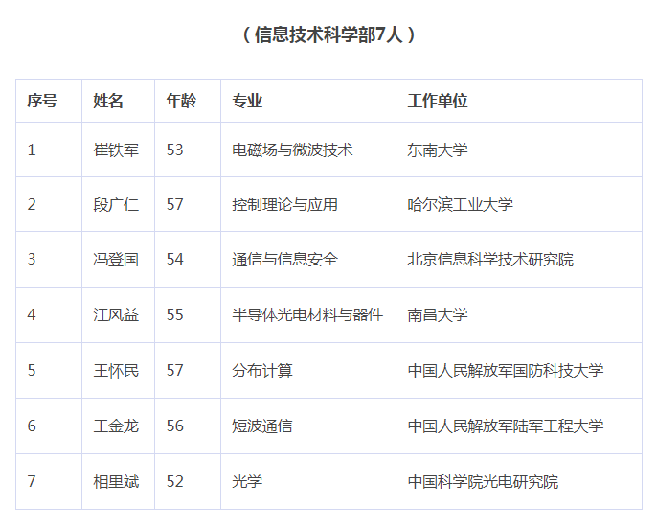Select the specialty 短波通信
657x529 pixels.
pyautogui.click(x=262, y=426)
